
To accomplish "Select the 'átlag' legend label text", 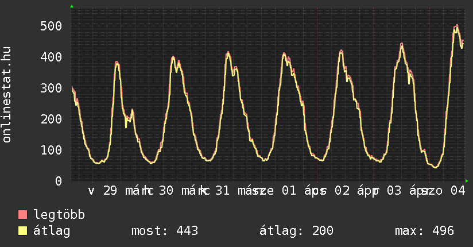I will 52,231.
